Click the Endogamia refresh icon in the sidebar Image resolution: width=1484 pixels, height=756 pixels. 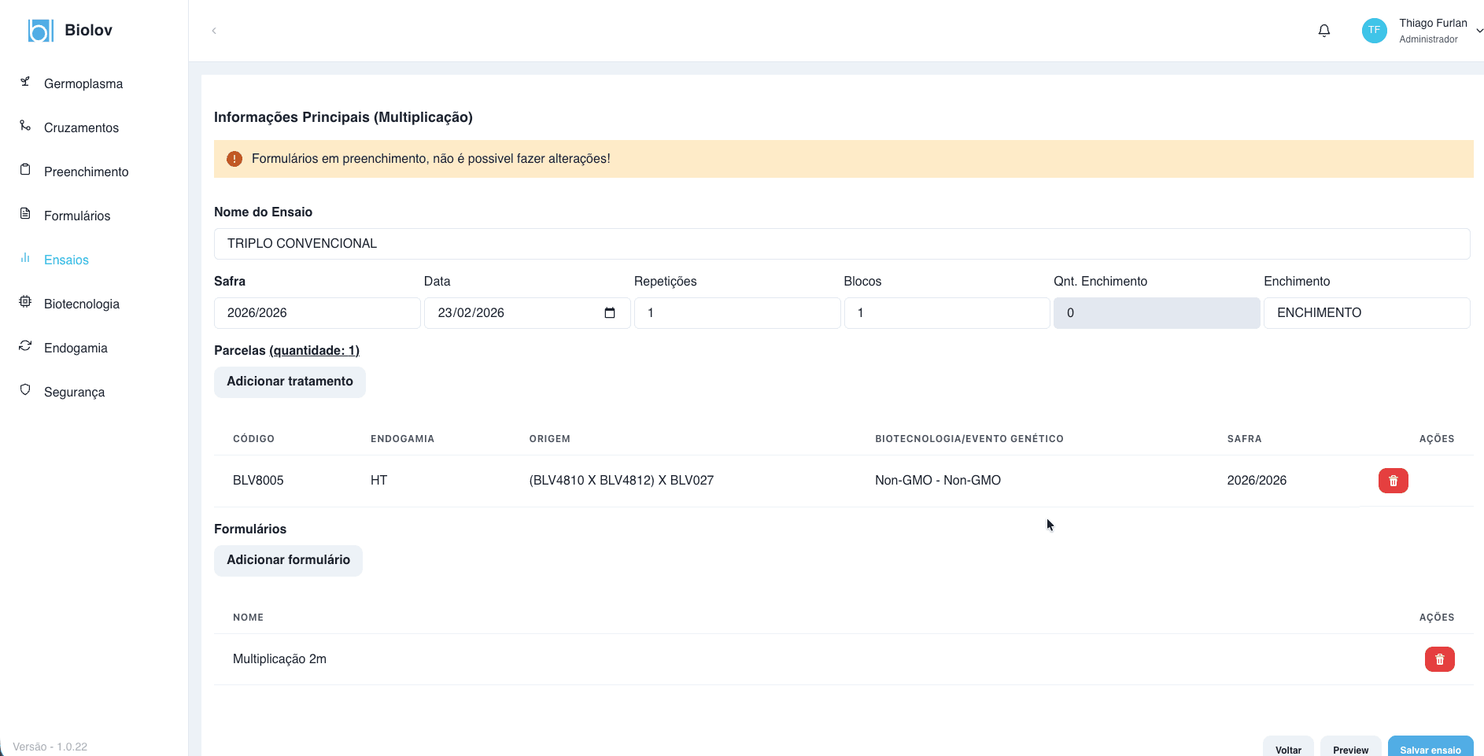(x=25, y=346)
